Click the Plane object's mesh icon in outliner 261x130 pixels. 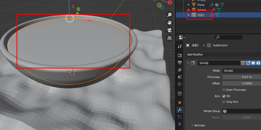click(194, 5)
